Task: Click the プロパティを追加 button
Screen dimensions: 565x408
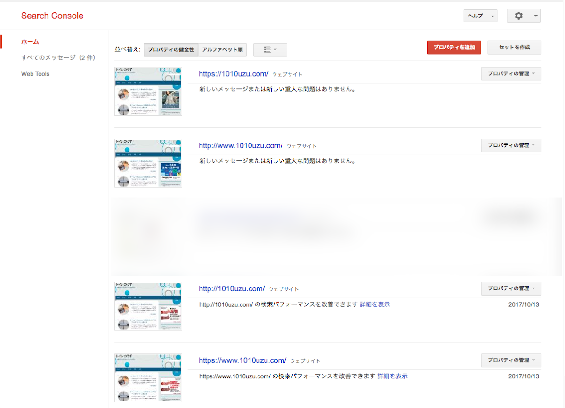Action: 454,48
